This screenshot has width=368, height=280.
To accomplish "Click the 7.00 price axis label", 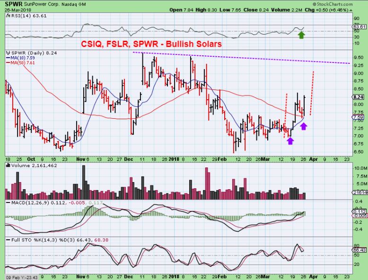I will (x=359, y=136).
